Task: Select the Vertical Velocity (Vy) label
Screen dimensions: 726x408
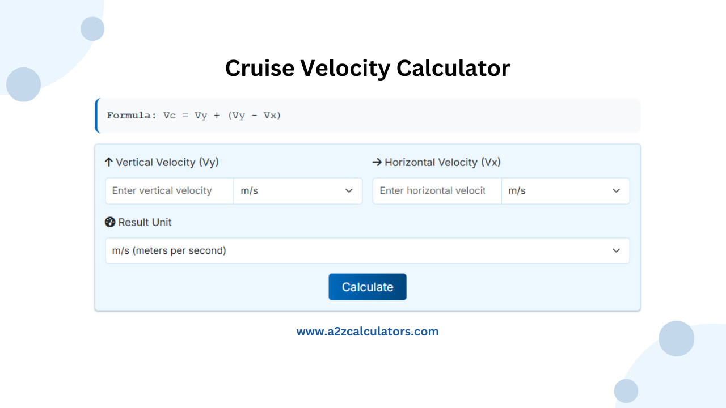Action: point(167,162)
